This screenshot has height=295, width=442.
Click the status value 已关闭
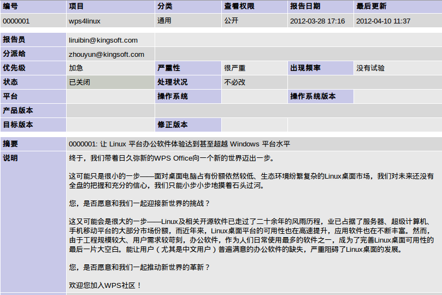tap(79, 82)
